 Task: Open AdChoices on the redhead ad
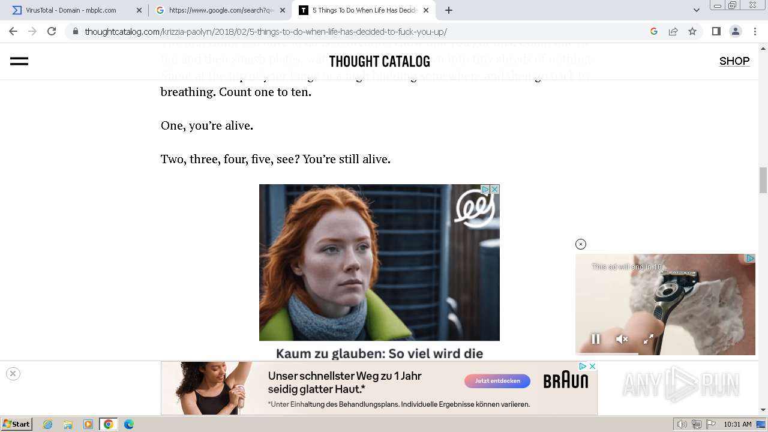(x=485, y=189)
